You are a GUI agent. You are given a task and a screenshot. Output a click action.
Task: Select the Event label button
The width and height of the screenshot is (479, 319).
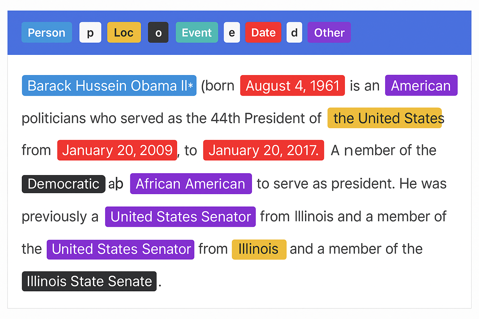click(x=197, y=32)
